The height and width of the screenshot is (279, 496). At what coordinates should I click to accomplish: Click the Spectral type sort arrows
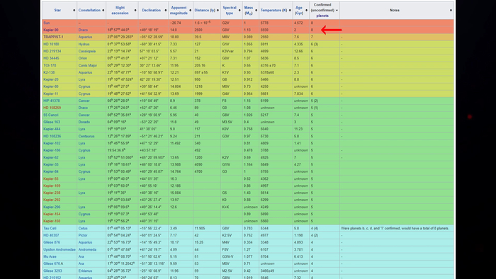(239, 11)
